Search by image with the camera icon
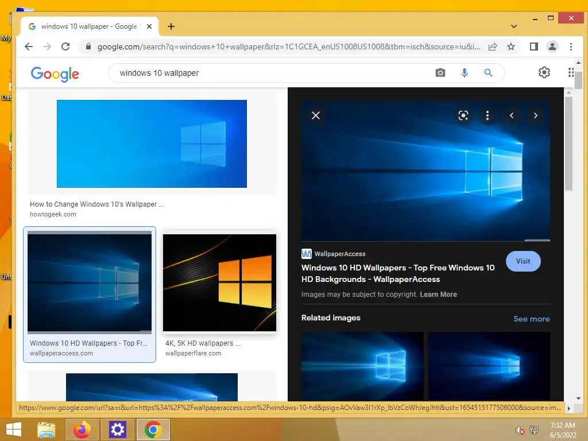588x441 pixels. pos(440,73)
